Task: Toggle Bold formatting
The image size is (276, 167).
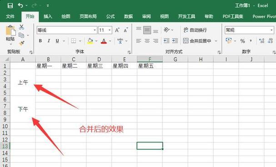Action: click(x=40, y=41)
